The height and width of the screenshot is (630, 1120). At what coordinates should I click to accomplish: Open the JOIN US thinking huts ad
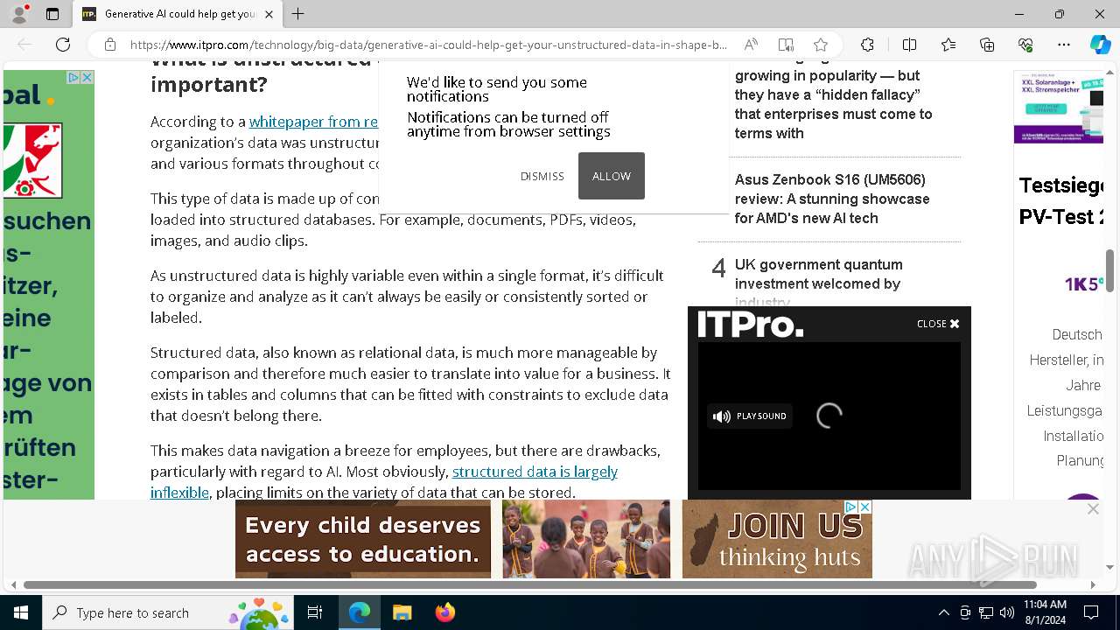(777, 539)
